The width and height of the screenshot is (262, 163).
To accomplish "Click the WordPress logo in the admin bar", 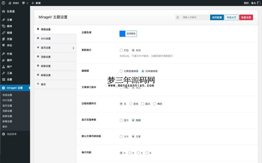I will [x=3, y=3].
